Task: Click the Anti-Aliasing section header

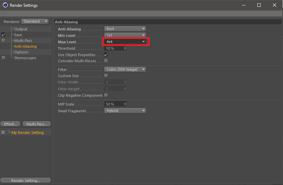Action: [x=168, y=22]
